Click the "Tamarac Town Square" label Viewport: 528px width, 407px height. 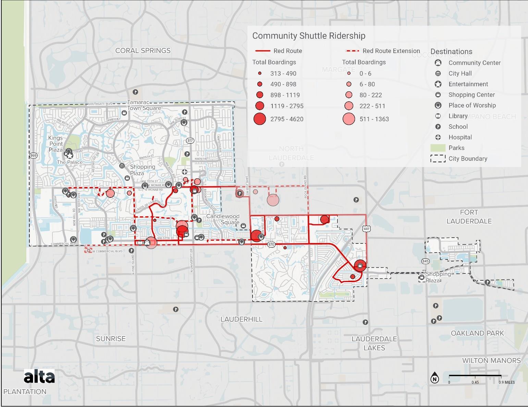point(144,105)
